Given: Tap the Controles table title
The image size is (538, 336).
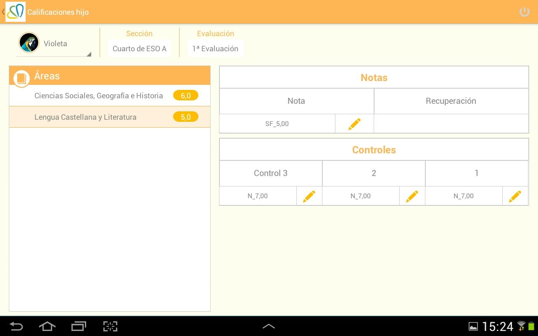Looking at the screenshot, I should (x=374, y=150).
